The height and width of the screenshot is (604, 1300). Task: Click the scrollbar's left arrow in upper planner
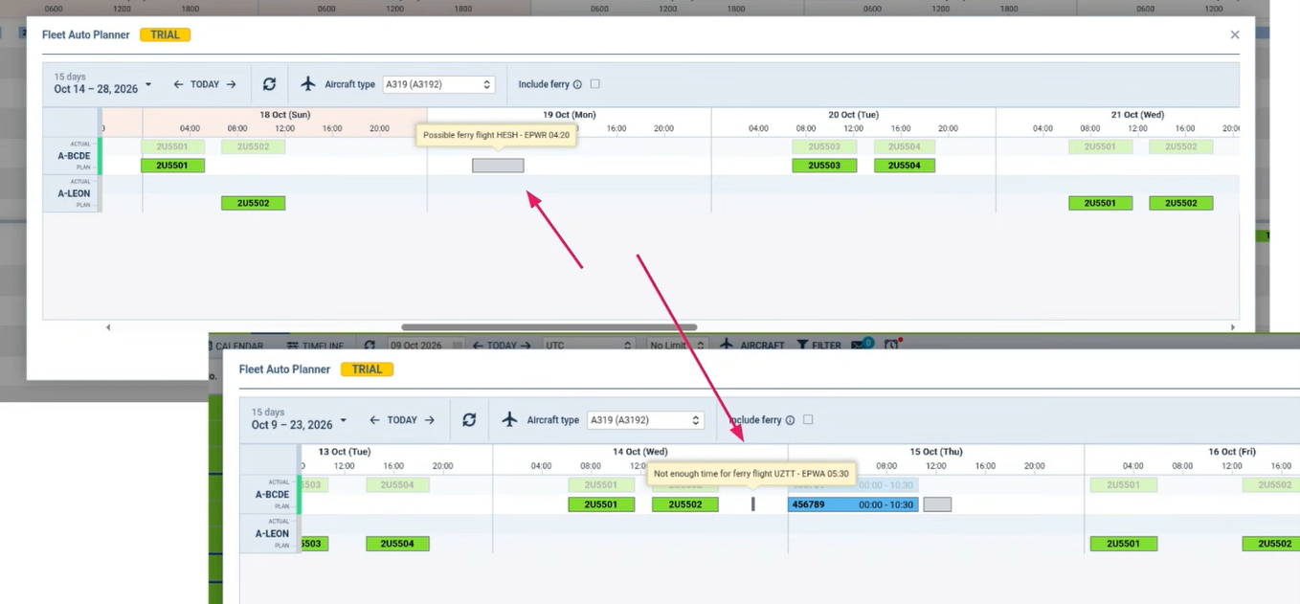coord(107,327)
